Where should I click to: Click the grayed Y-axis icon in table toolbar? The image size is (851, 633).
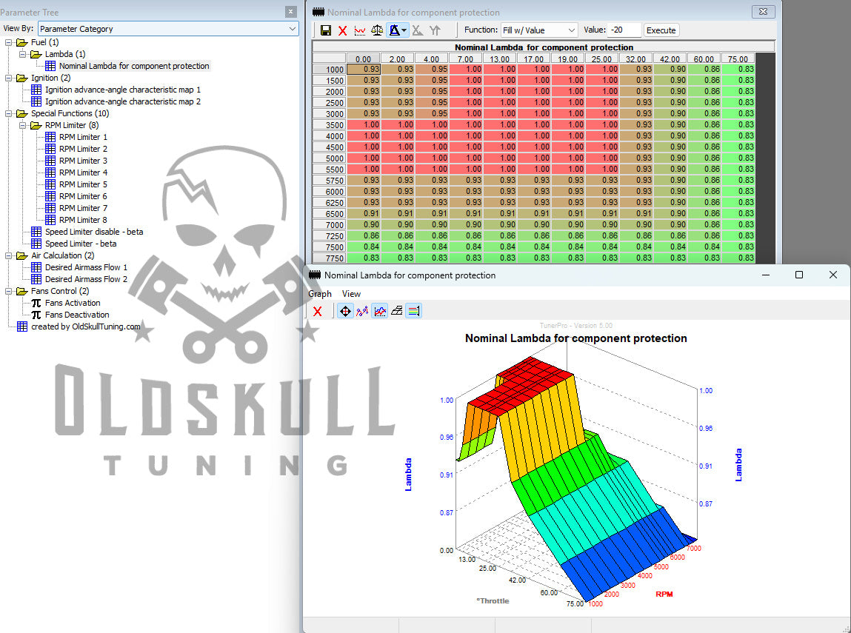435,30
